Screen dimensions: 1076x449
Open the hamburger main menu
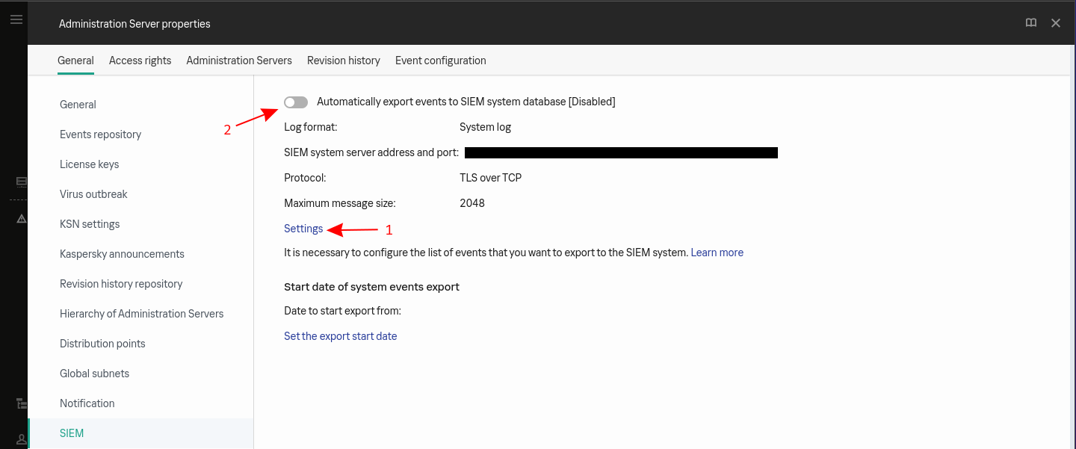[16, 19]
